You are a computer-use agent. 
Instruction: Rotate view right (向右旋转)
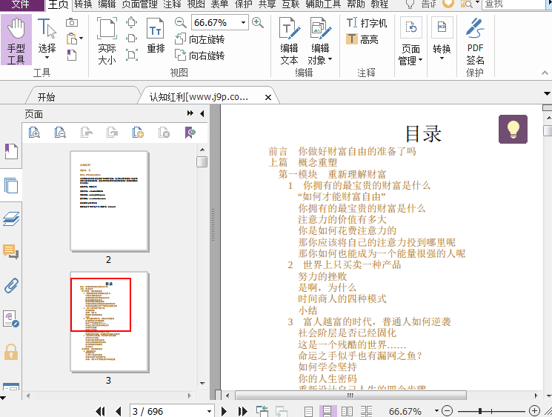(x=199, y=56)
